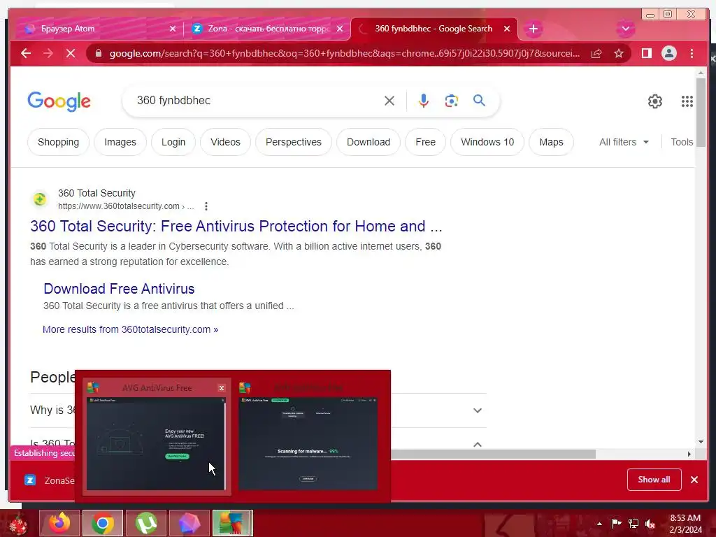The width and height of the screenshot is (716, 537).
Task: Open the tab search dropdown arrow
Action: pos(626,28)
